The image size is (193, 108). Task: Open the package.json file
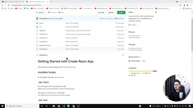coord(43,49)
